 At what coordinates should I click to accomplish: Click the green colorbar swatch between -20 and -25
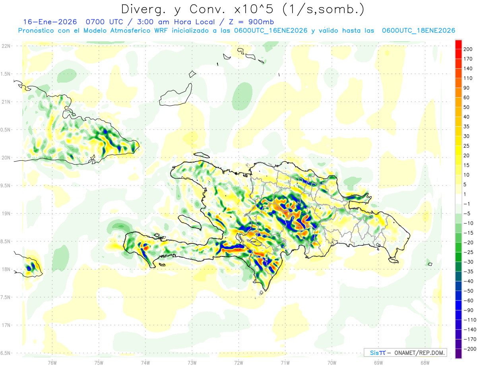coord(458,247)
